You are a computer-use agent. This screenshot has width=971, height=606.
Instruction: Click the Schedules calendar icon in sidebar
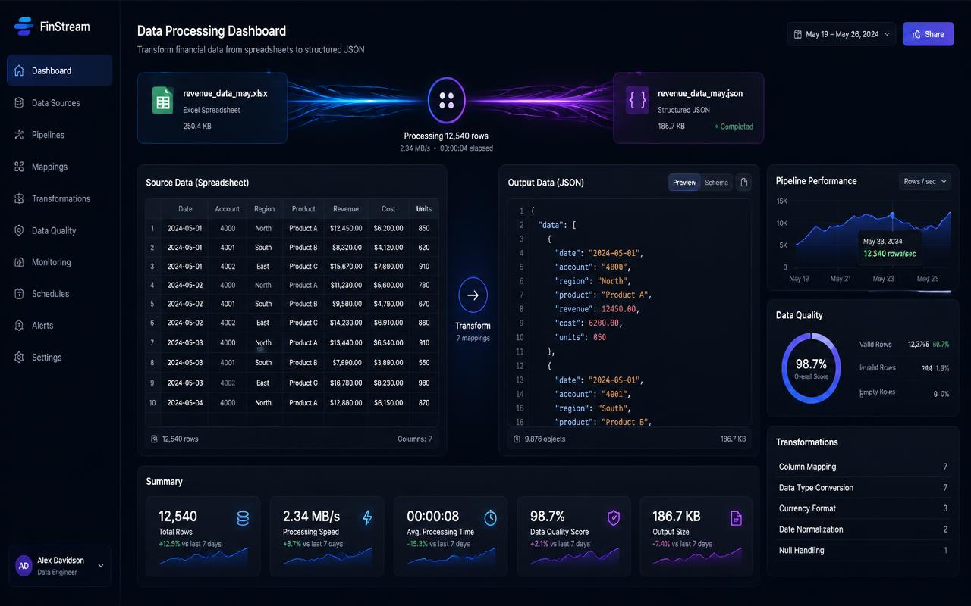tap(19, 294)
